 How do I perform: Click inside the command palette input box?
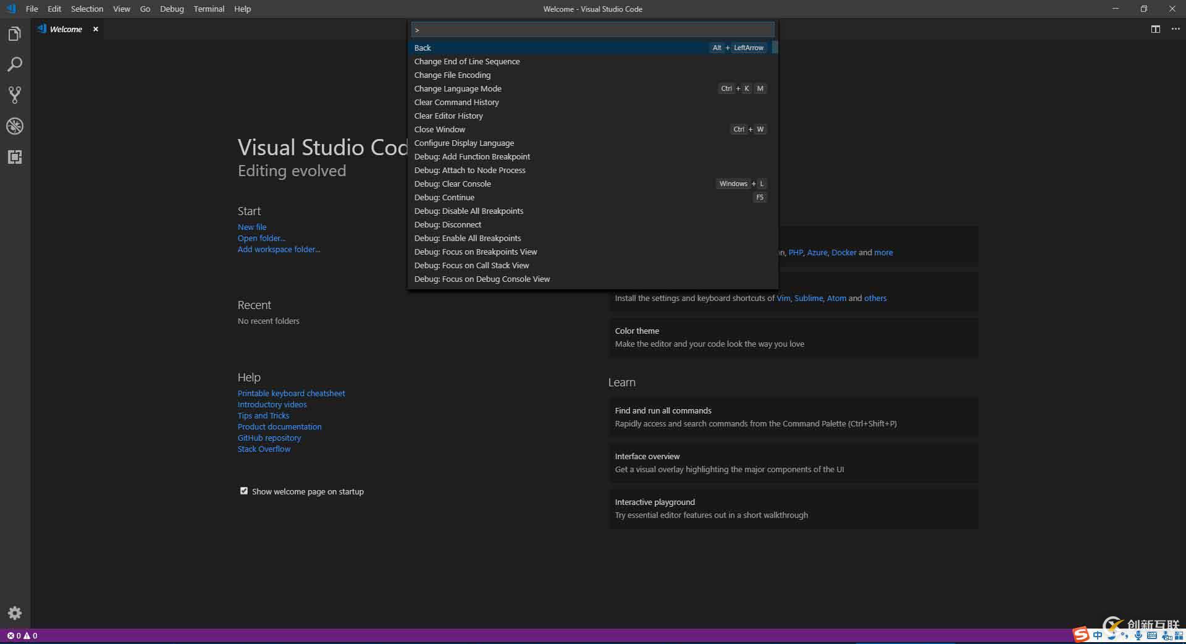pyautogui.click(x=592, y=29)
